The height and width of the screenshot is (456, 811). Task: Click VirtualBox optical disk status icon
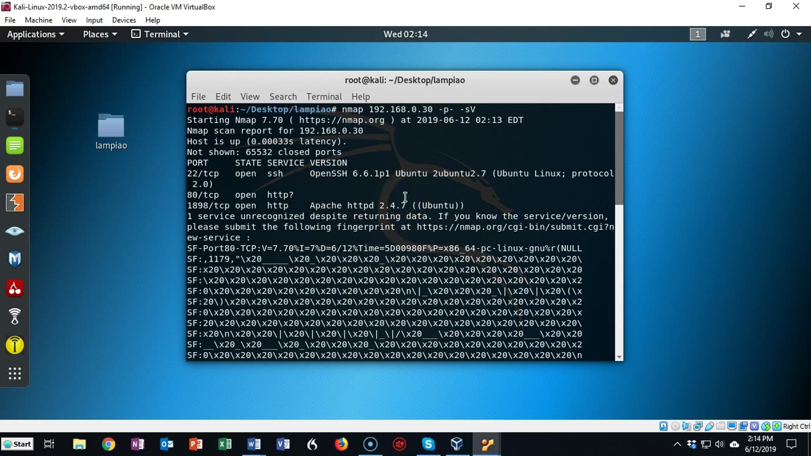point(675,426)
